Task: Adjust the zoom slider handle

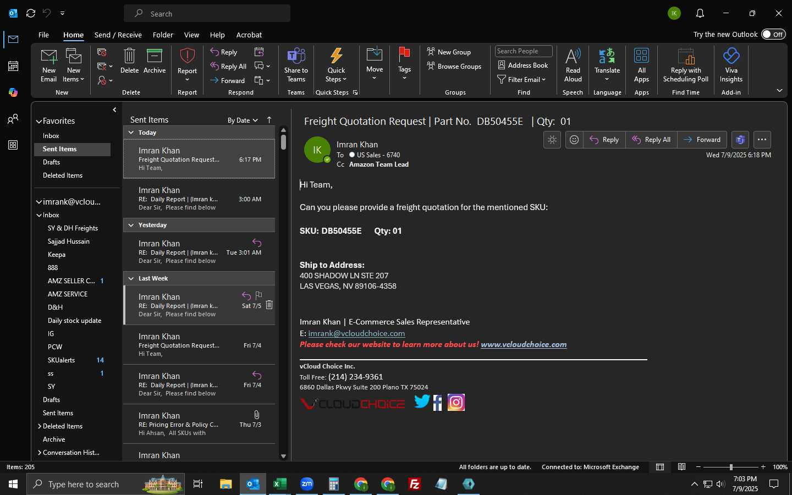Action: (731, 467)
